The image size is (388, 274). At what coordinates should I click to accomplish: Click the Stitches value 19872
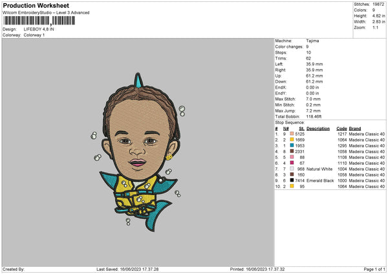tap(378, 5)
